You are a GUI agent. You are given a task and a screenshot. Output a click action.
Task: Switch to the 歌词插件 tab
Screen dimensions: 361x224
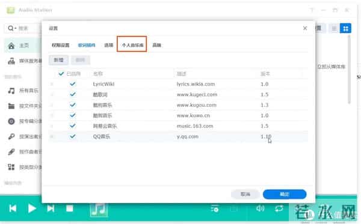87,45
